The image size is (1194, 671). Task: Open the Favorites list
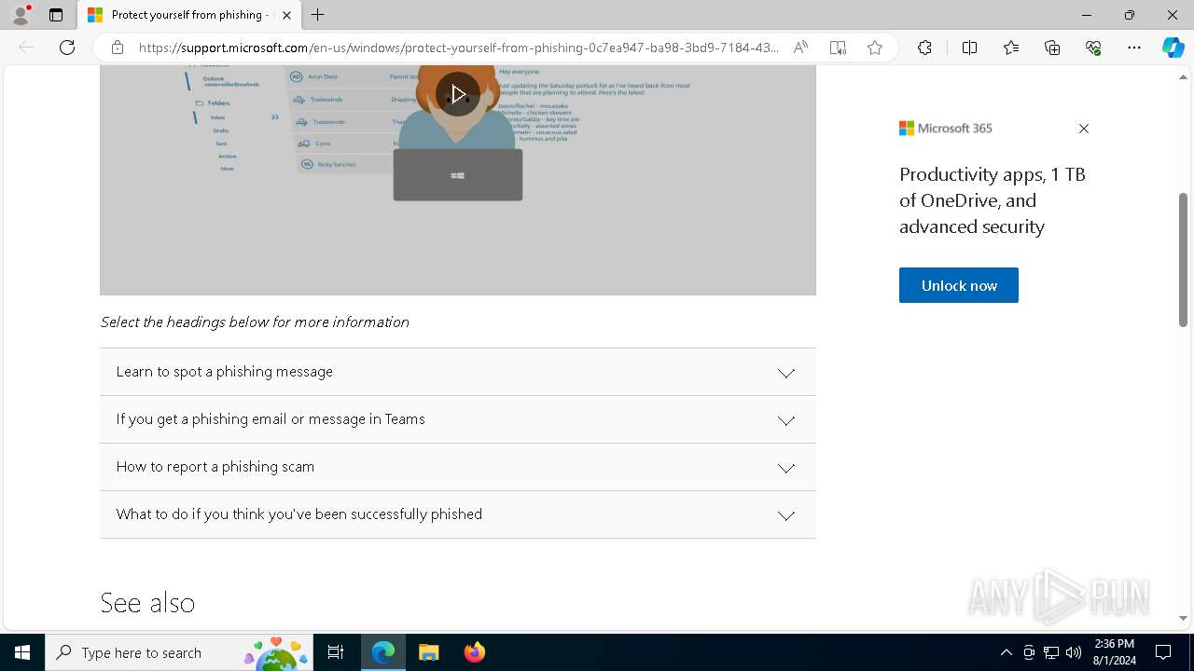pyautogui.click(x=1011, y=48)
